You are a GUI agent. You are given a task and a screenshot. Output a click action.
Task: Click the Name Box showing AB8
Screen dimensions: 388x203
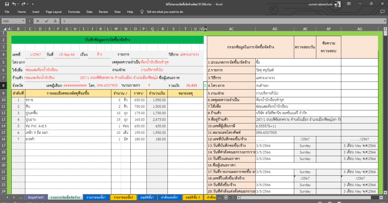click(12, 21)
